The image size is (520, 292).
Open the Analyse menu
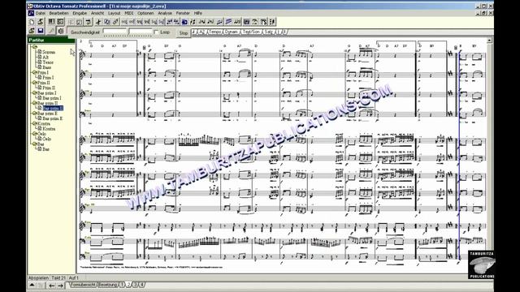pyautogui.click(x=165, y=13)
